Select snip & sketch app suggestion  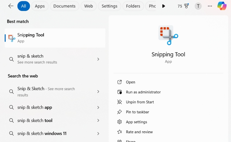coord(55,108)
